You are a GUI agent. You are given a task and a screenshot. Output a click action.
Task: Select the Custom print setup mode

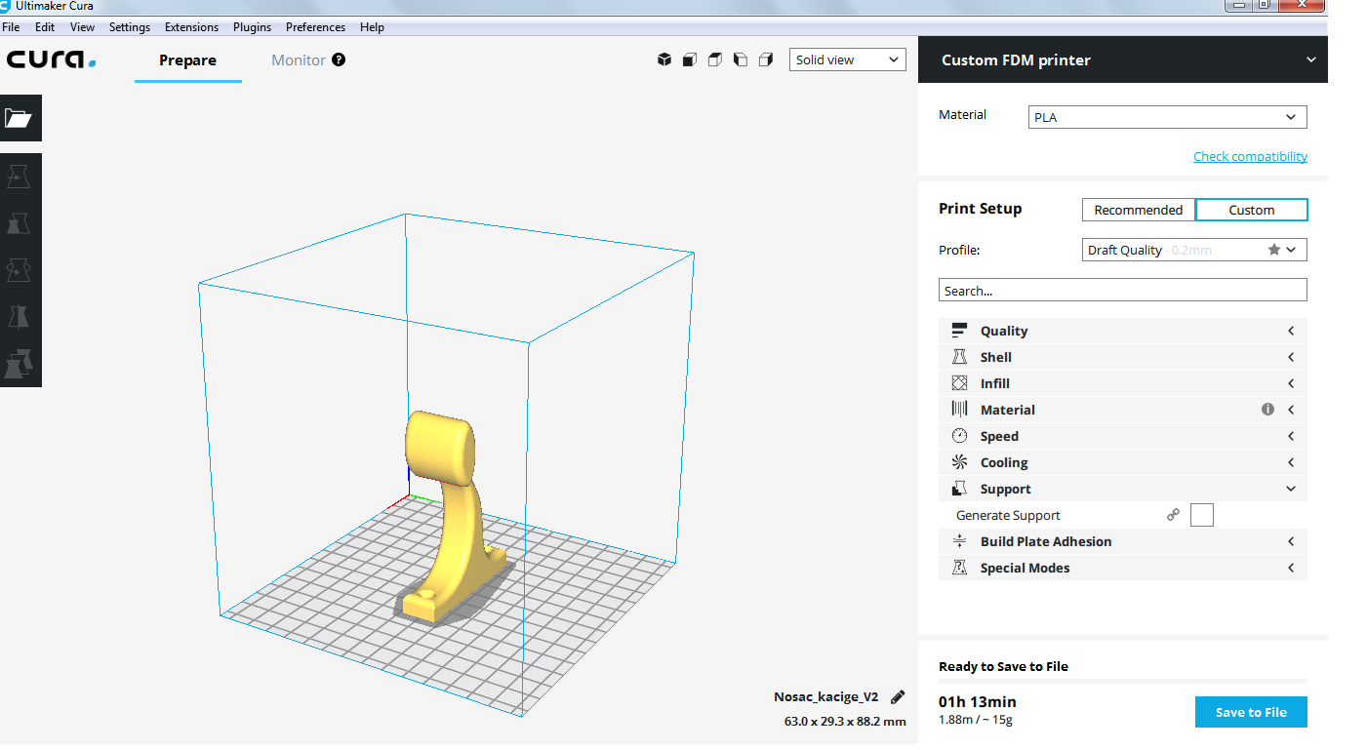pos(1251,210)
